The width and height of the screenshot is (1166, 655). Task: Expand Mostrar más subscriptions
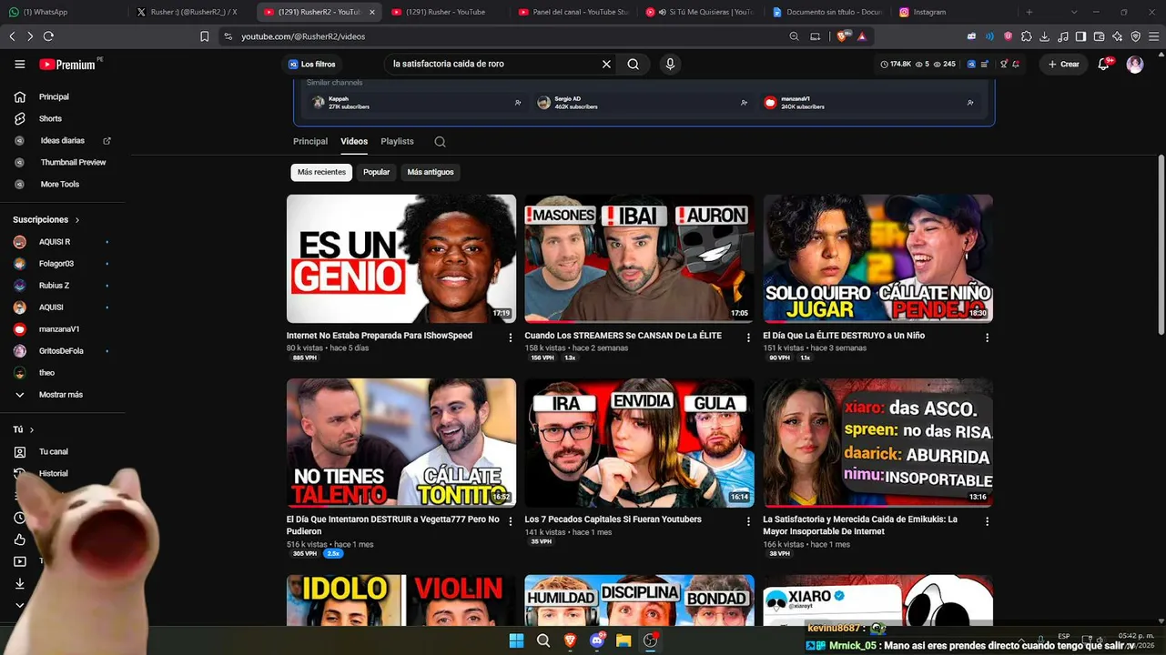(x=62, y=395)
